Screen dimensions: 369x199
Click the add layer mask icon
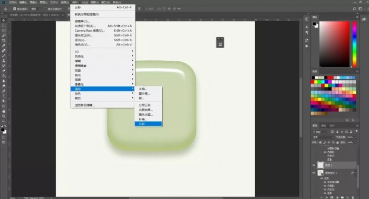[x=332, y=197]
